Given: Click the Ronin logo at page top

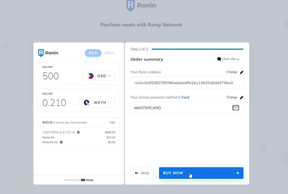Looking at the screenshot, I should [x=141, y=5].
